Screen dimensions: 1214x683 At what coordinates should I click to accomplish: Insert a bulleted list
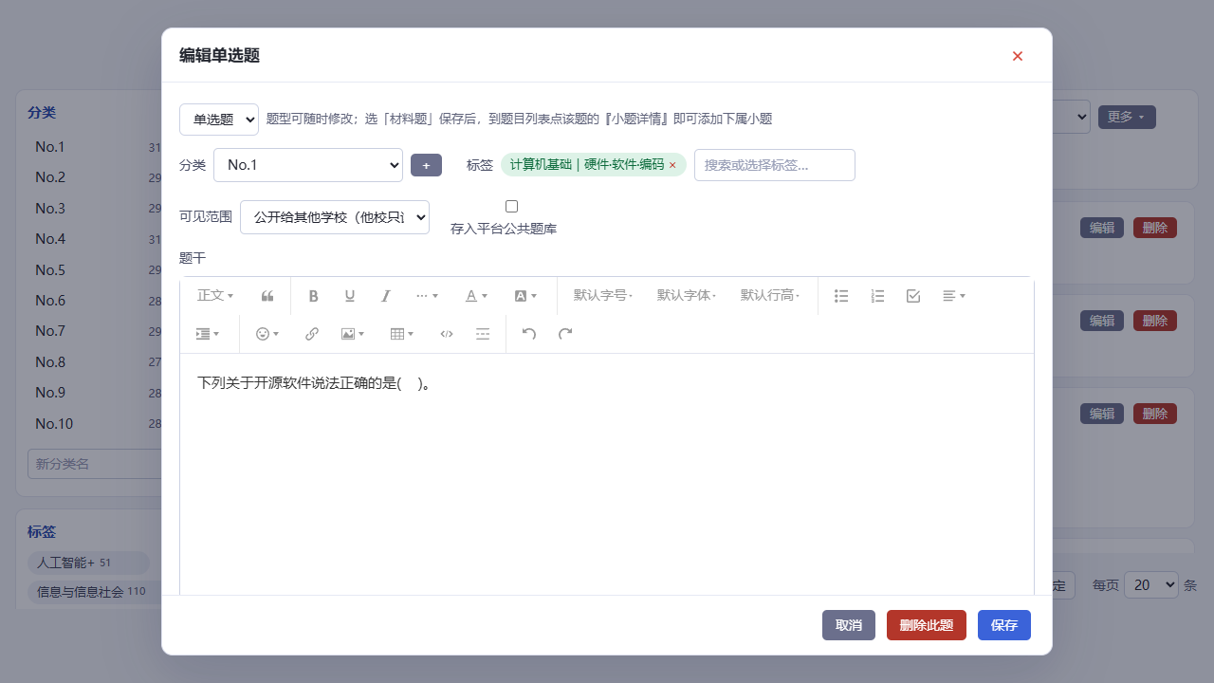click(841, 296)
